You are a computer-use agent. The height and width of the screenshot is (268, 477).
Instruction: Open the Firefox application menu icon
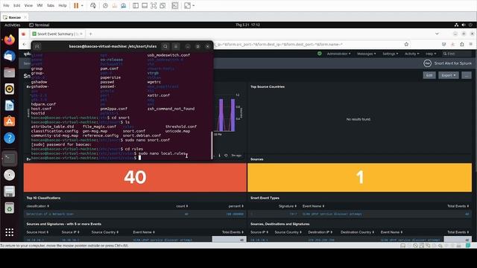point(471,45)
